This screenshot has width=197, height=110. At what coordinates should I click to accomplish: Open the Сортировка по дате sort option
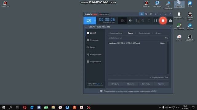tap(159, 77)
